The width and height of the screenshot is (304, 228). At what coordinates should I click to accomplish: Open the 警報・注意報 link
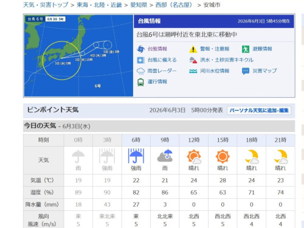click(x=215, y=49)
